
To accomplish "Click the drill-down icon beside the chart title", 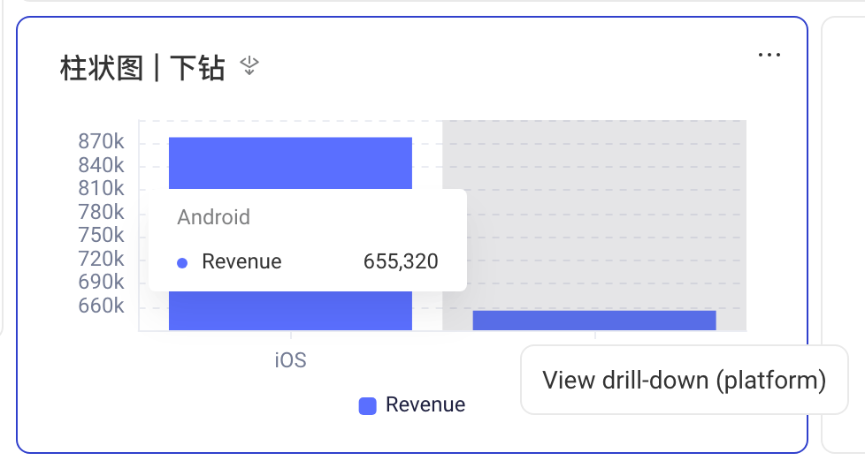I will click(249, 66).
